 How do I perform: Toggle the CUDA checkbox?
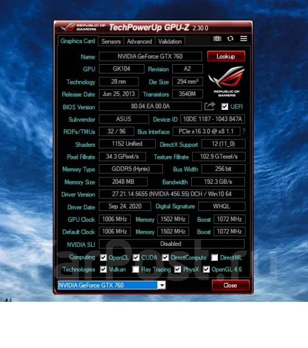point(136,257)
